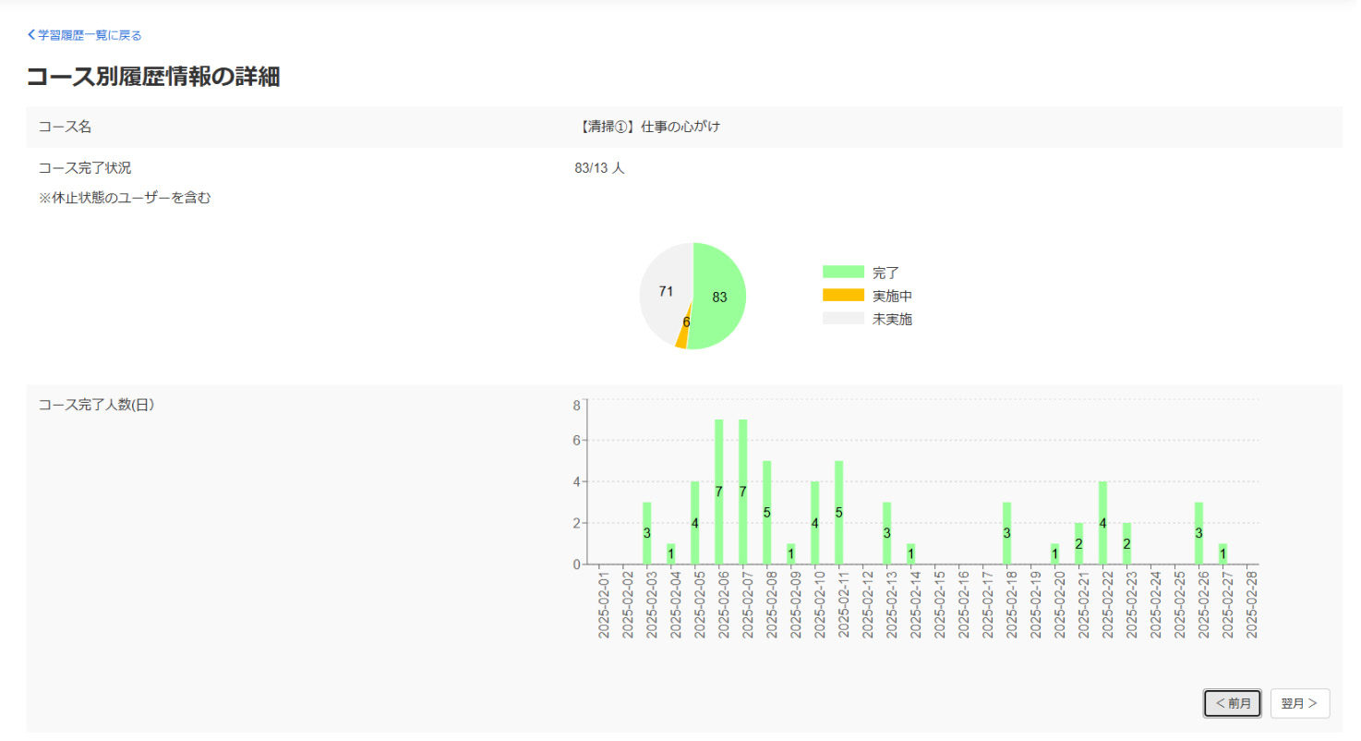Go back via 学習履歴一覧に戻る link
The height and width of the screenshot is (741, 1361).
click(x=90, y=35)
